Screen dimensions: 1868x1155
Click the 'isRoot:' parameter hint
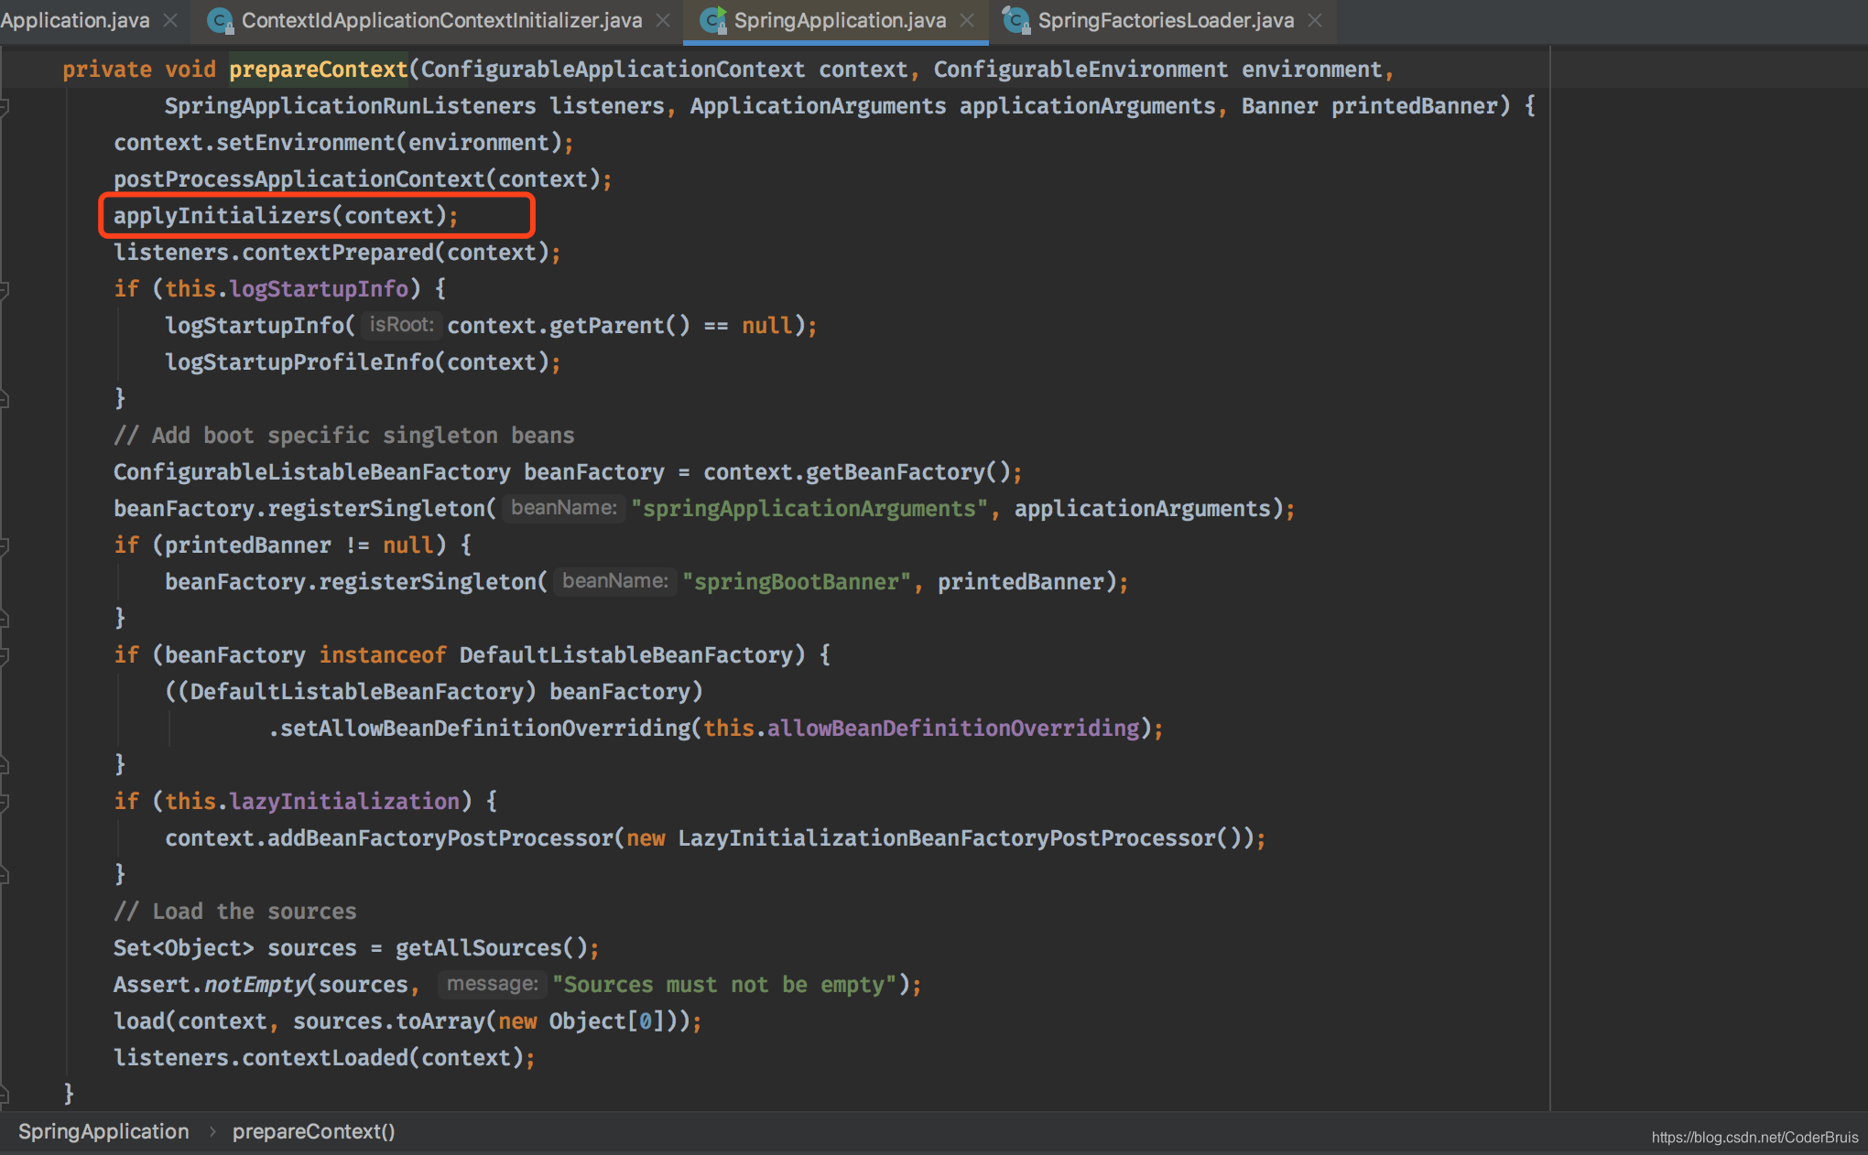(x=401, y=325)
